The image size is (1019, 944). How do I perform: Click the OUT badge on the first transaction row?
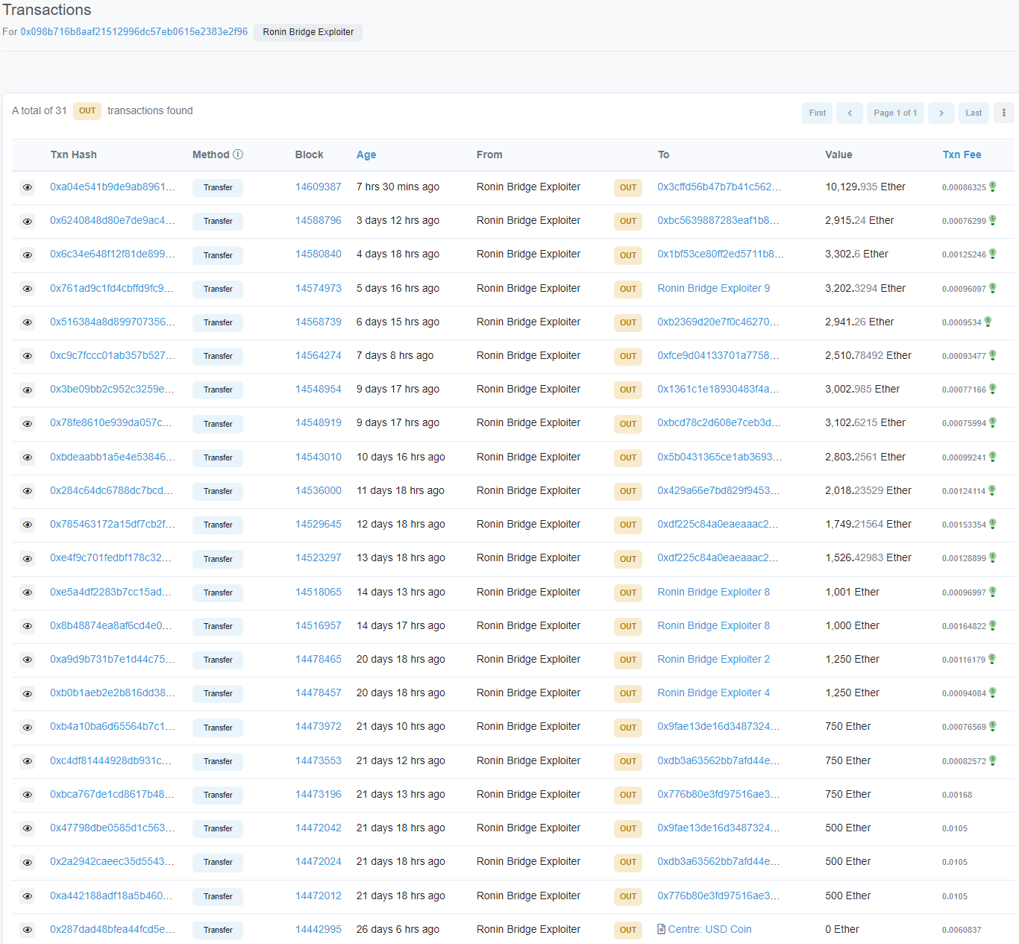point(627,187)
